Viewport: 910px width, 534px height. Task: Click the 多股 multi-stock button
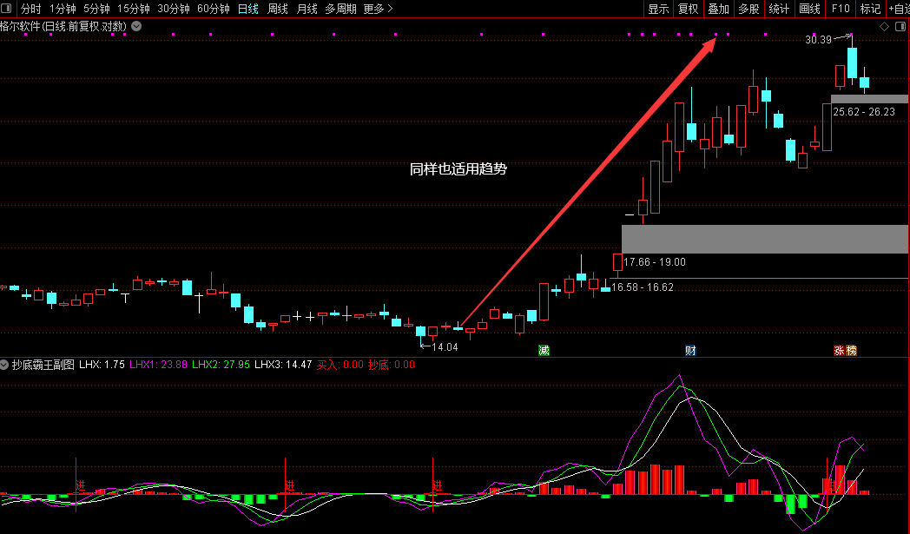[x=748, y=9]
